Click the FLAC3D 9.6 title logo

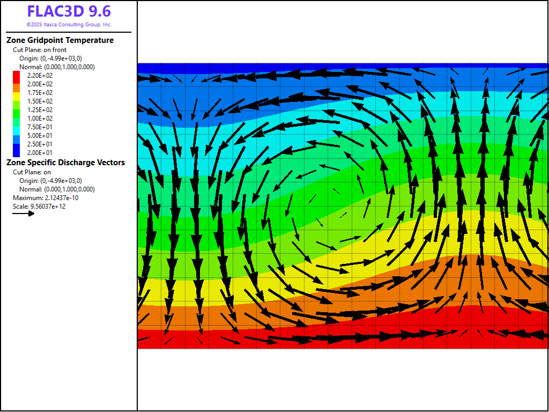click(69, 12)
